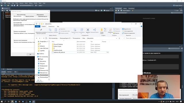
Task: Click the Delete X icon in the ribbon
Action: 88,30
